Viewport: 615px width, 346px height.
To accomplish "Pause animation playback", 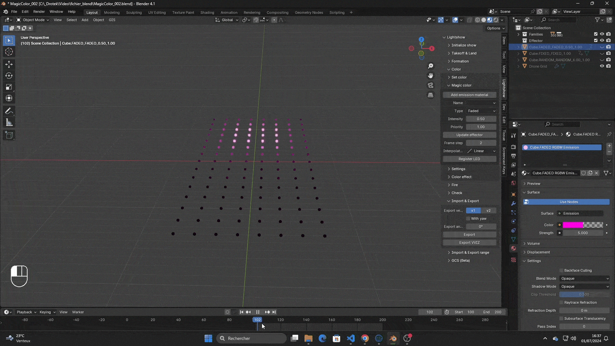I will coord(258,312).
